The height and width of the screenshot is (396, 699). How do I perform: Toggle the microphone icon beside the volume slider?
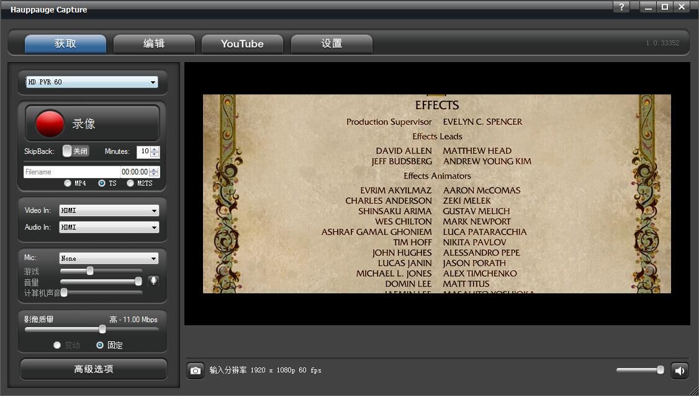[153, 281]
